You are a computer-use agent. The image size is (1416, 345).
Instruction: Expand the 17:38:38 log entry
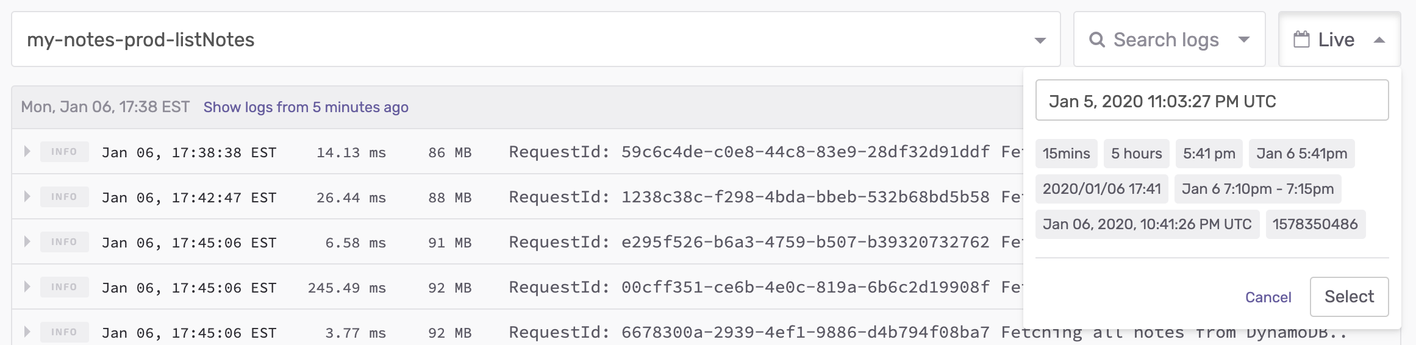[27, 151]
